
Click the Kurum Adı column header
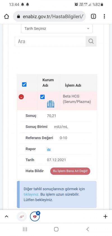(x=48, y=83)
